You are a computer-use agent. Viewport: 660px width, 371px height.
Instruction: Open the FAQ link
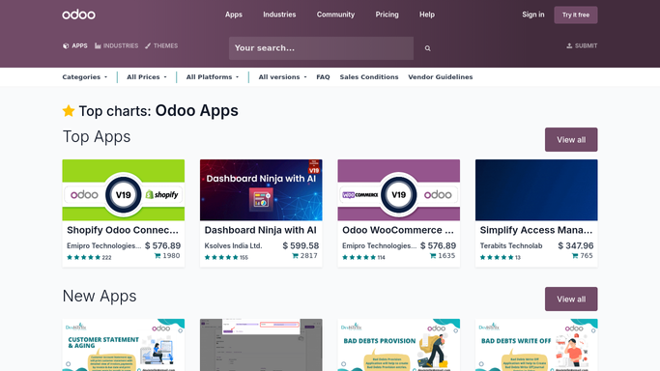pyautogui.click(x=323, y=77)
